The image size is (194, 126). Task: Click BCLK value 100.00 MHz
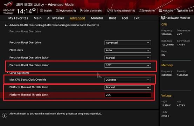pyautogui.click(x=167, y=45)
